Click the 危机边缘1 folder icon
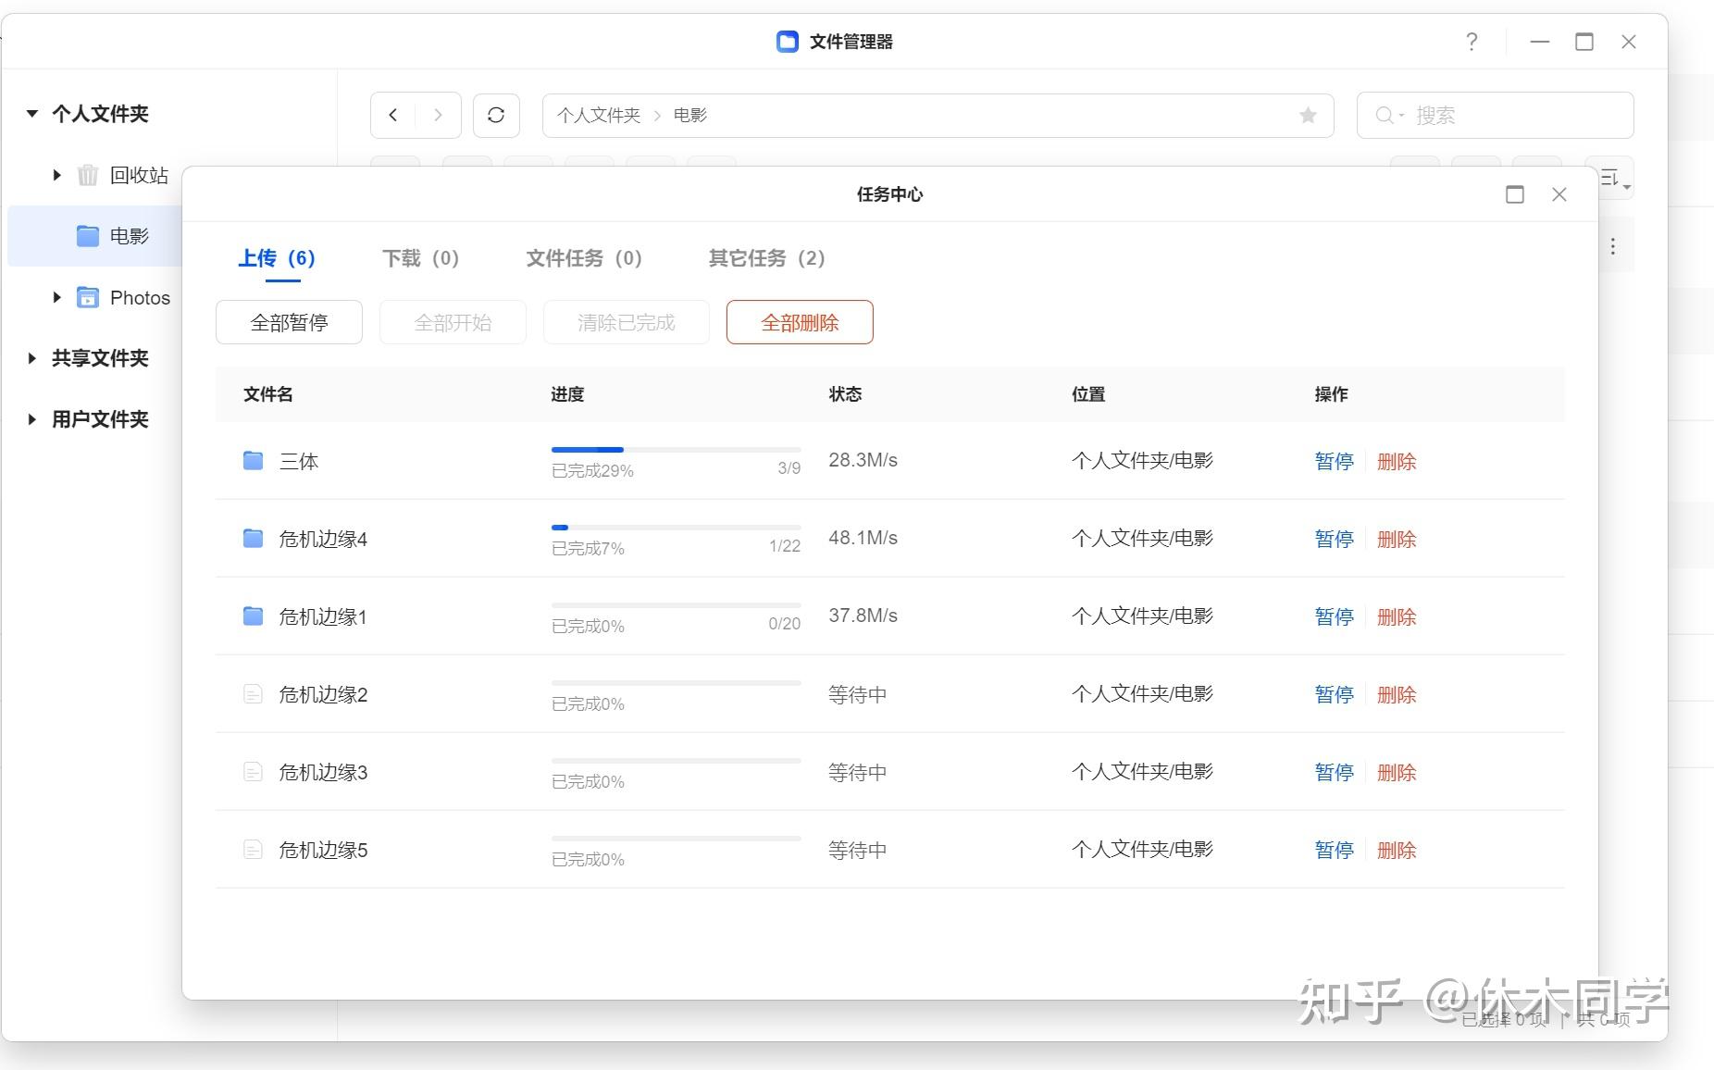The width and height of the screenshot is (1714, 1070). coord(253,616)
